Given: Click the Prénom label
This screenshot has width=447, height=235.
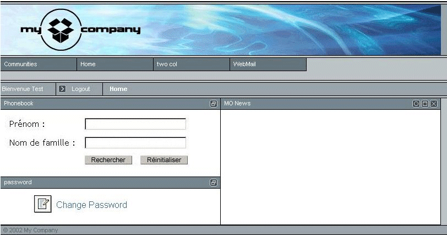Looking at the screenshot, I should pos(27,124).
